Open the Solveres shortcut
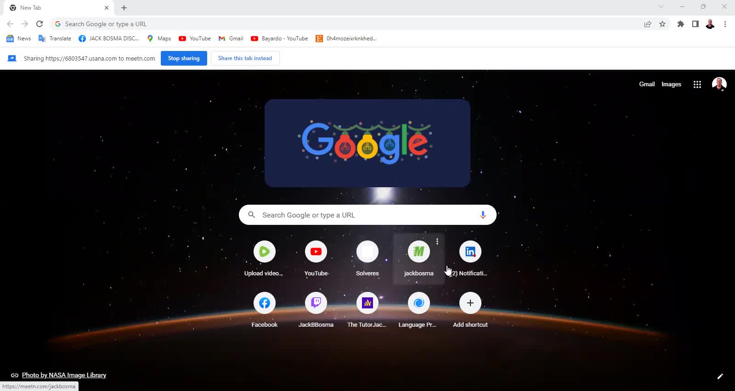The height and width of the screenshot is (391, 735). click(x=367, y=259)
